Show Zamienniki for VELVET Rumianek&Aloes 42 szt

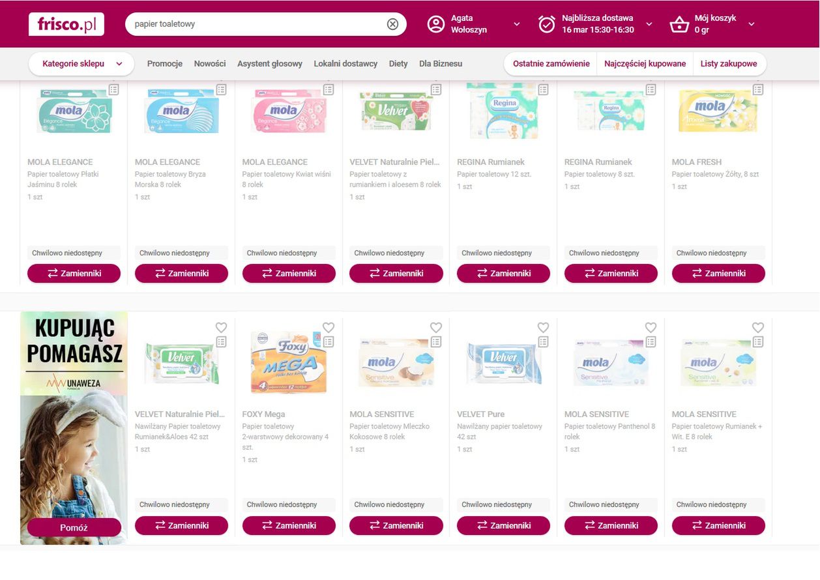[x=181, y=525]
